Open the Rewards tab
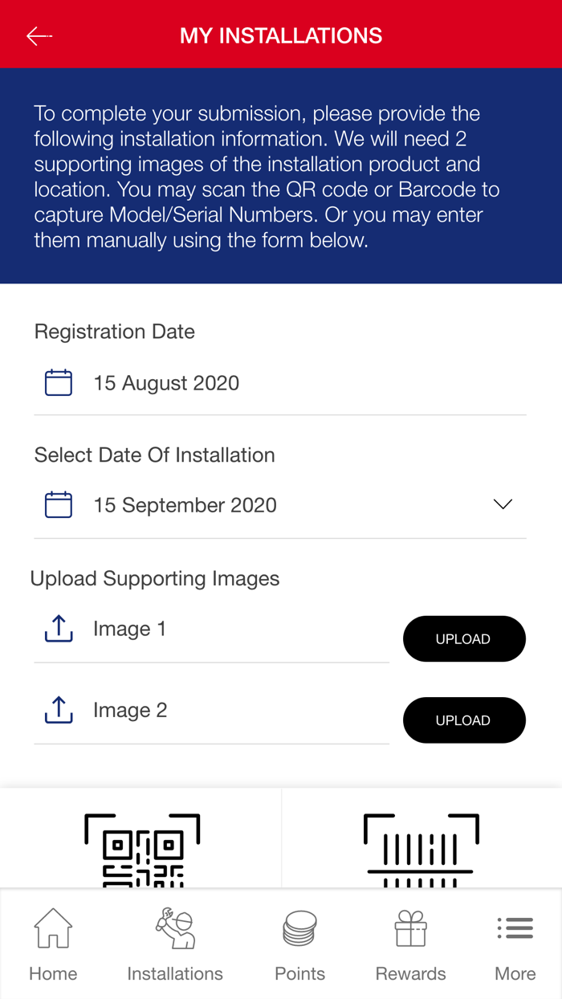 (410, 944)
